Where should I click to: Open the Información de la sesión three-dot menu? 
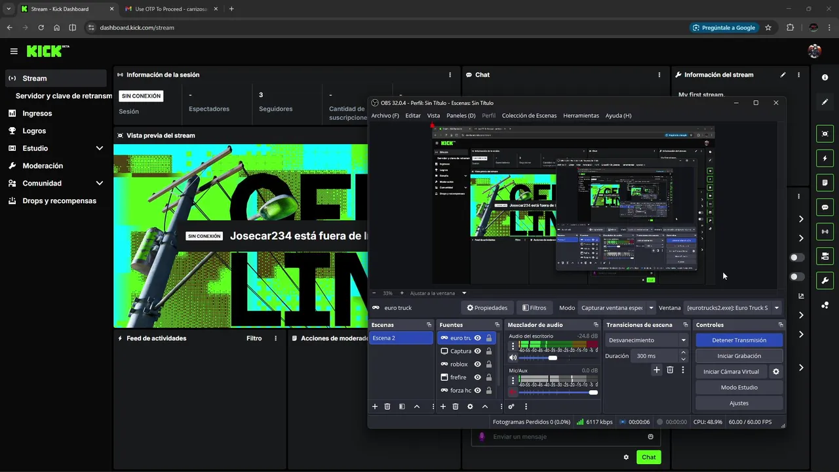pyautogui.click(x=450, y=75)
